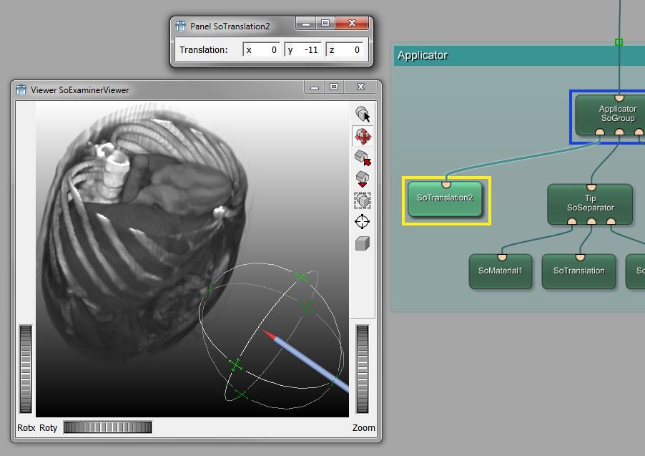This screenshot has width=645, height=456.
Task: Click the view all icon in viewer
Action: 363,200
